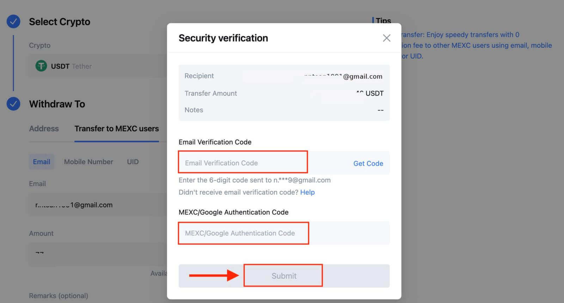Open the Help link for verification code

click(307, 192)
